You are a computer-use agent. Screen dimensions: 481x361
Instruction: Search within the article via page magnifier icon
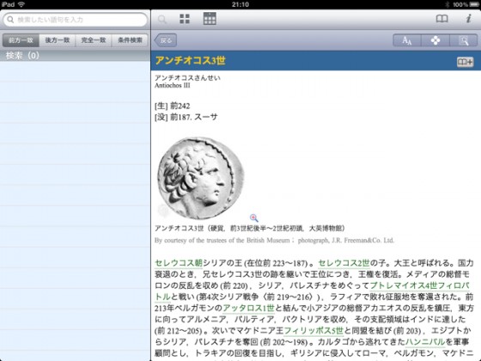click(x=464, y=40)
